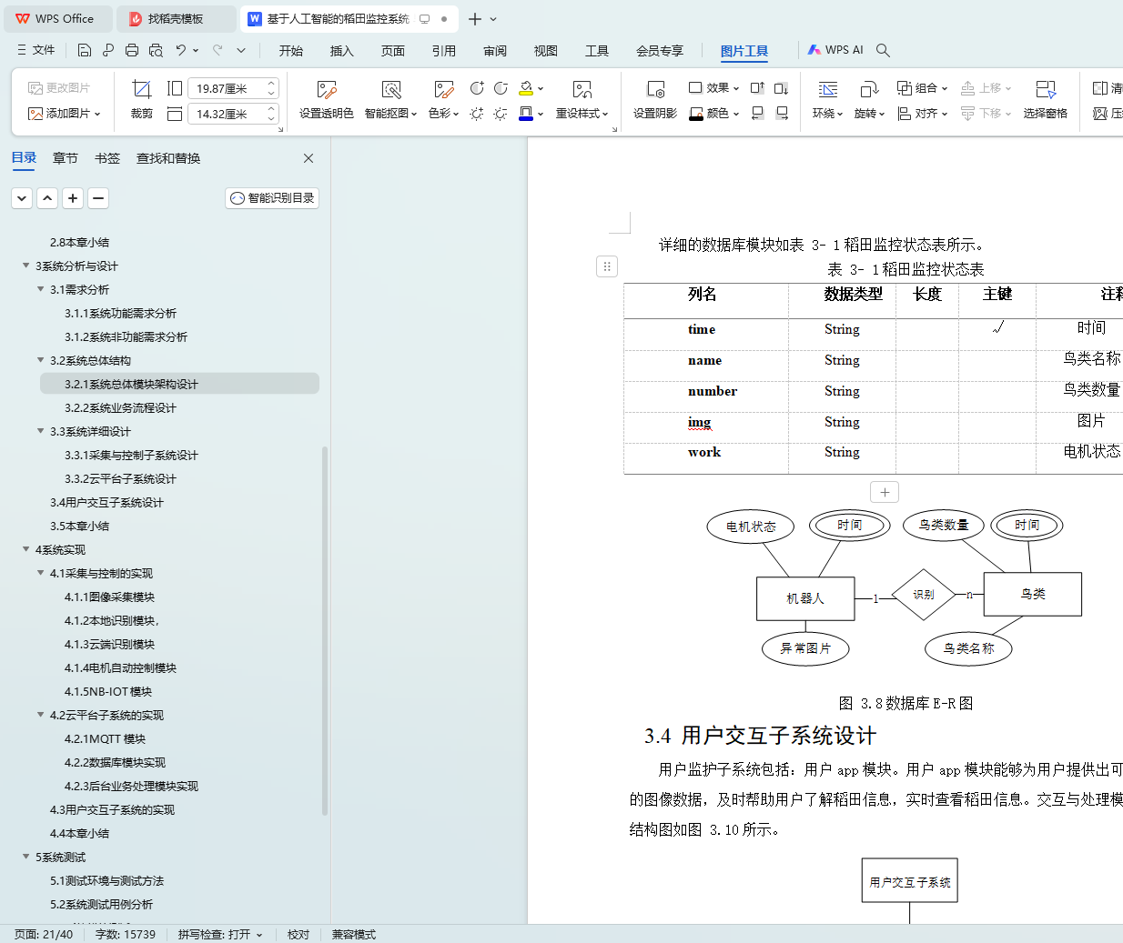1123x943 pixels.
Task: Click the decrease brightness icon
Action: click(501, 114)
